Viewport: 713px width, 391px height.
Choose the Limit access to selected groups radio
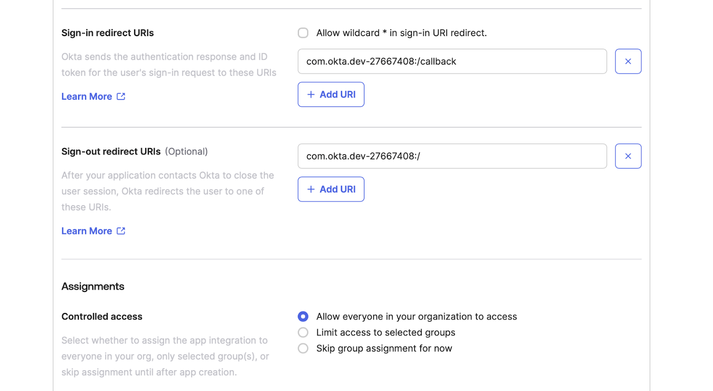pyautogui.click(x=303, y=332)
